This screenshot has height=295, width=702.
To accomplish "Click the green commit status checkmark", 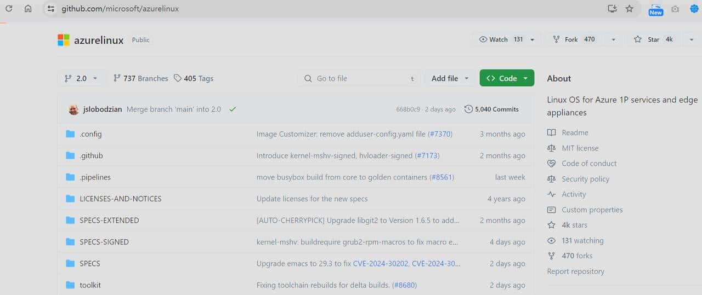I will [x=233, y=109].
